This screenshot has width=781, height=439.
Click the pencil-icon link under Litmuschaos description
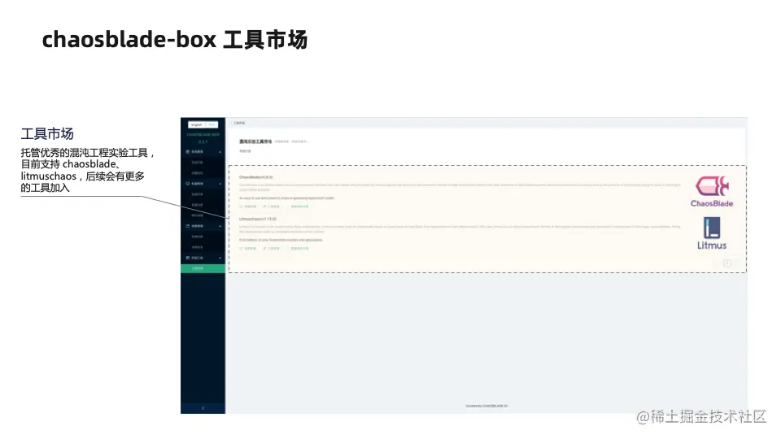click(271, 249)
